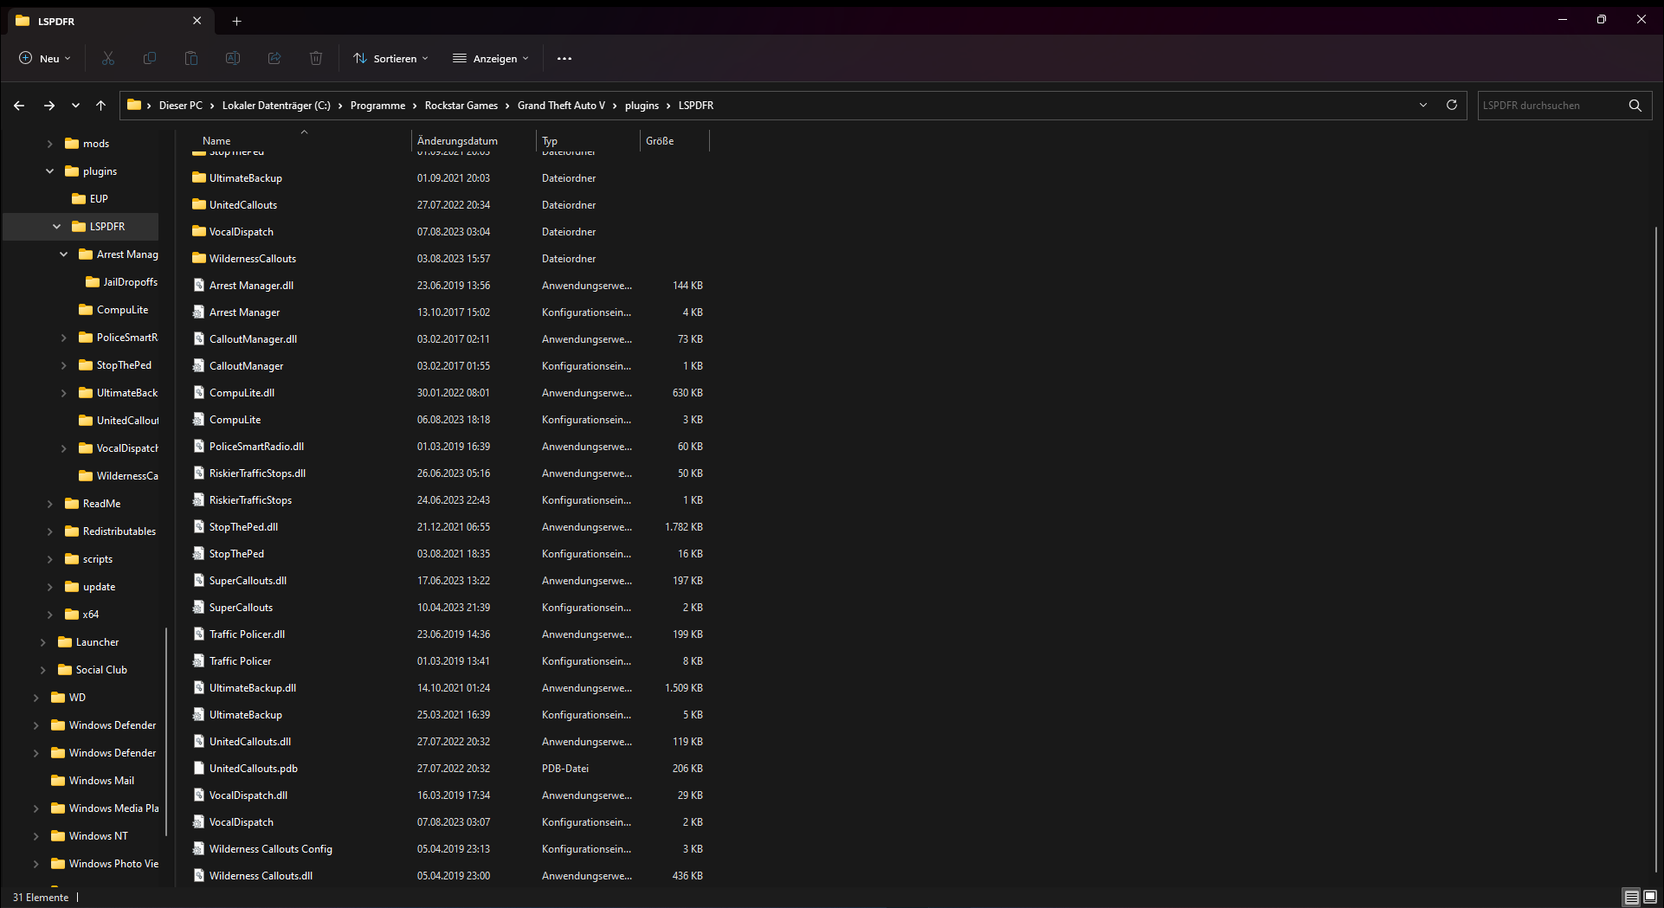Viewport: 1664px width, 908px height.
Task: Open the Neu menu button
Action: tap(45, 58)
